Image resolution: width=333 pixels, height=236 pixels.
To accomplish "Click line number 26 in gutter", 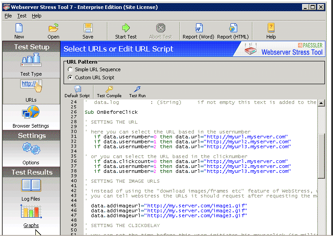I will pyautogui.click(x=74, y=112).
